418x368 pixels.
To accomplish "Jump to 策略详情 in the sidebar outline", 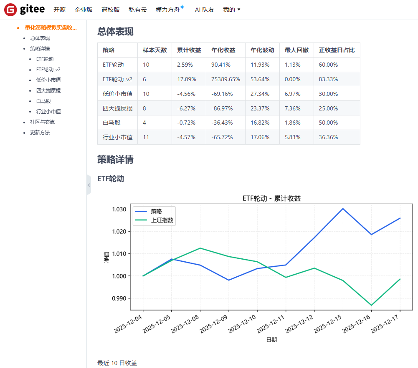I will point(40,49).
